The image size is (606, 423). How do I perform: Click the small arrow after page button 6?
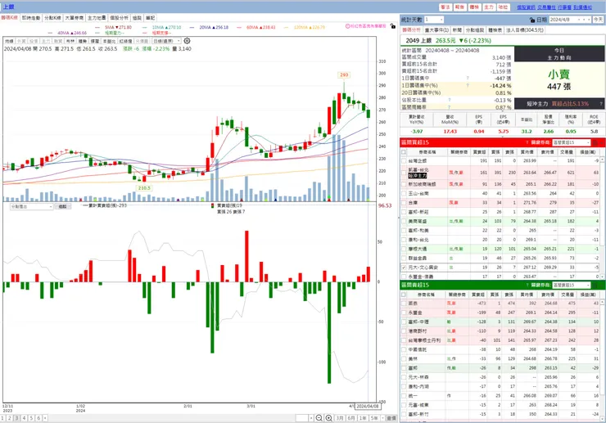point(45,418)
